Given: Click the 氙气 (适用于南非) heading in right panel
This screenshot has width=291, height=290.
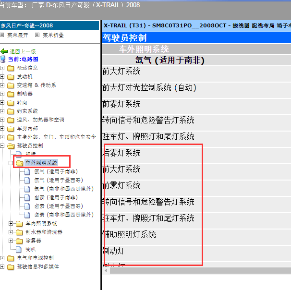Looking at the screenshot, I should pos(196,60).
